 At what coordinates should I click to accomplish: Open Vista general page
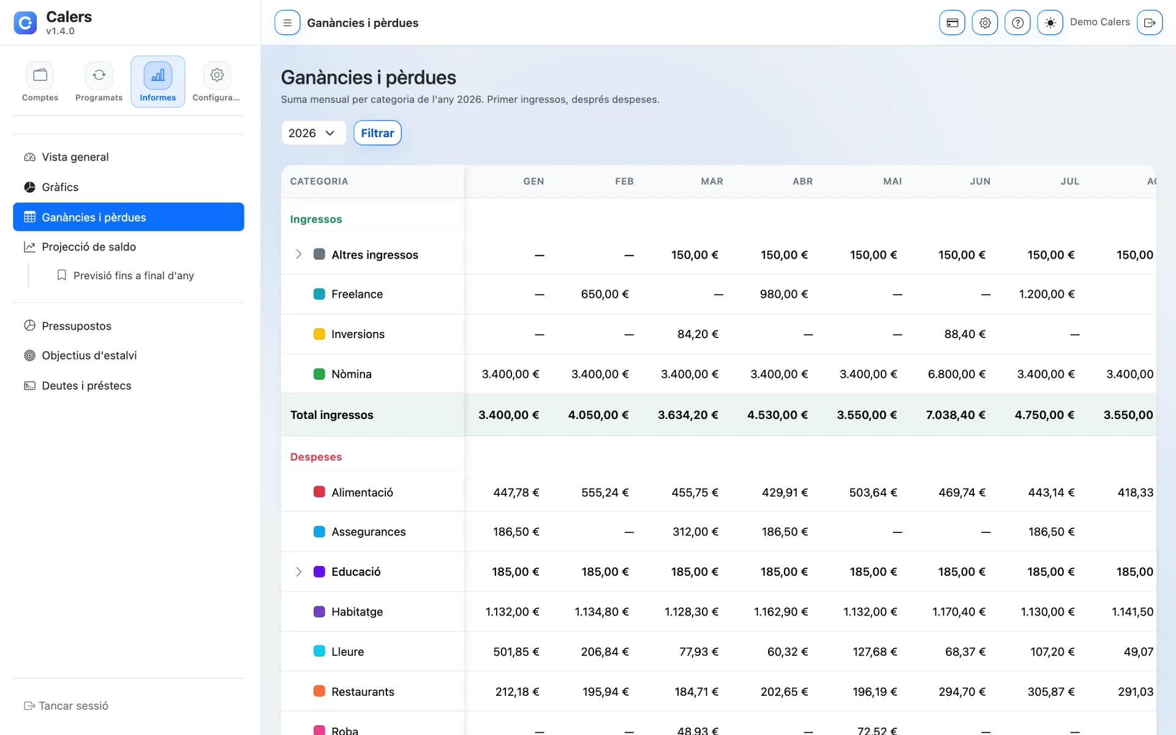[x=129, y=157]
